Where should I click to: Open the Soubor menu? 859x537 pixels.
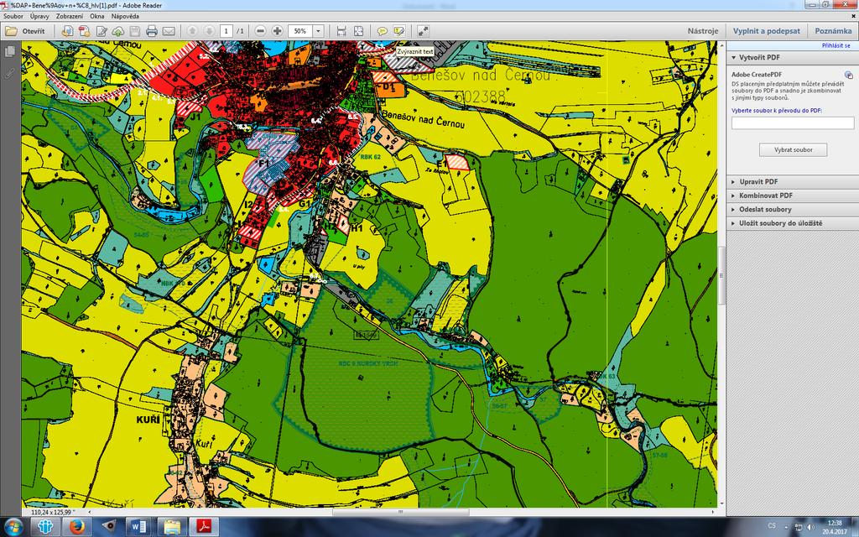click(x=13, y=17)
